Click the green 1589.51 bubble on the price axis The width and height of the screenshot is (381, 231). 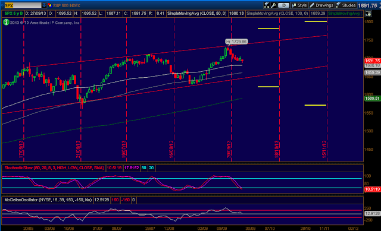point(373,99)
